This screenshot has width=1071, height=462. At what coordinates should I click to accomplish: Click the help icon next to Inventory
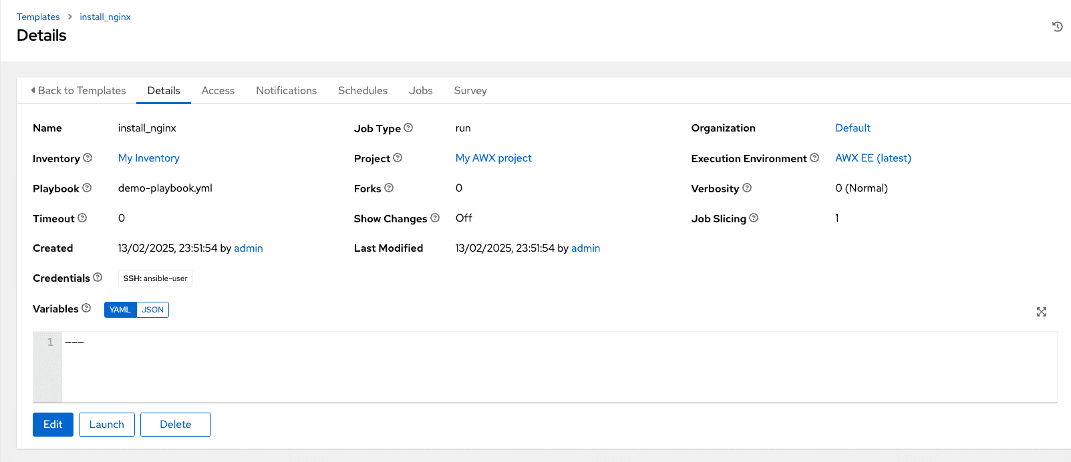click(88, 158)
